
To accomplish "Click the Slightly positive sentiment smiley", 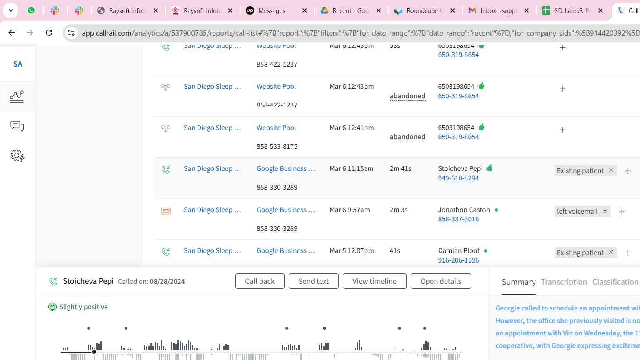I will (x=52, y=307).
